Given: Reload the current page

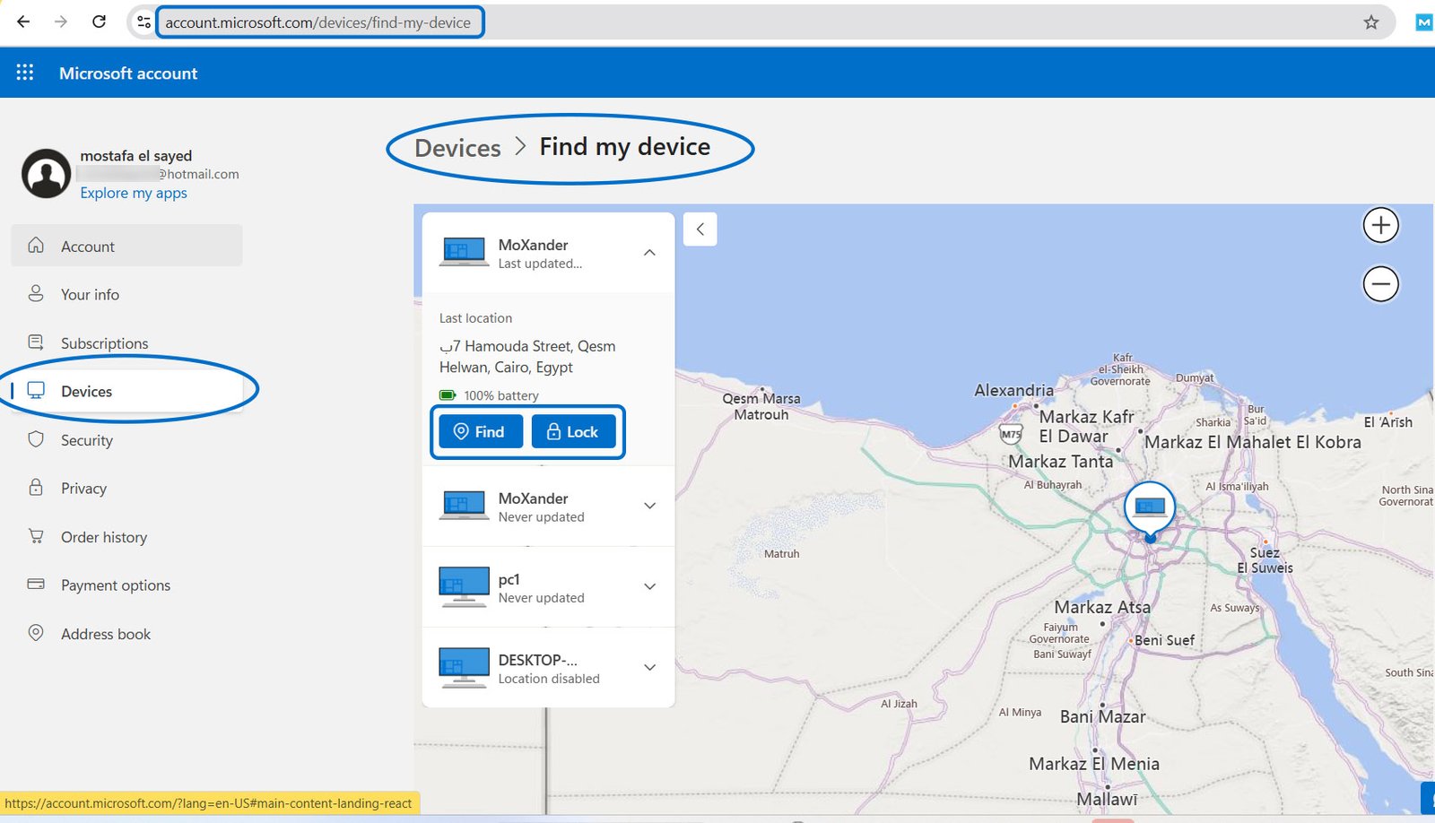Looking at the screenshot, I should coord(100,22).
